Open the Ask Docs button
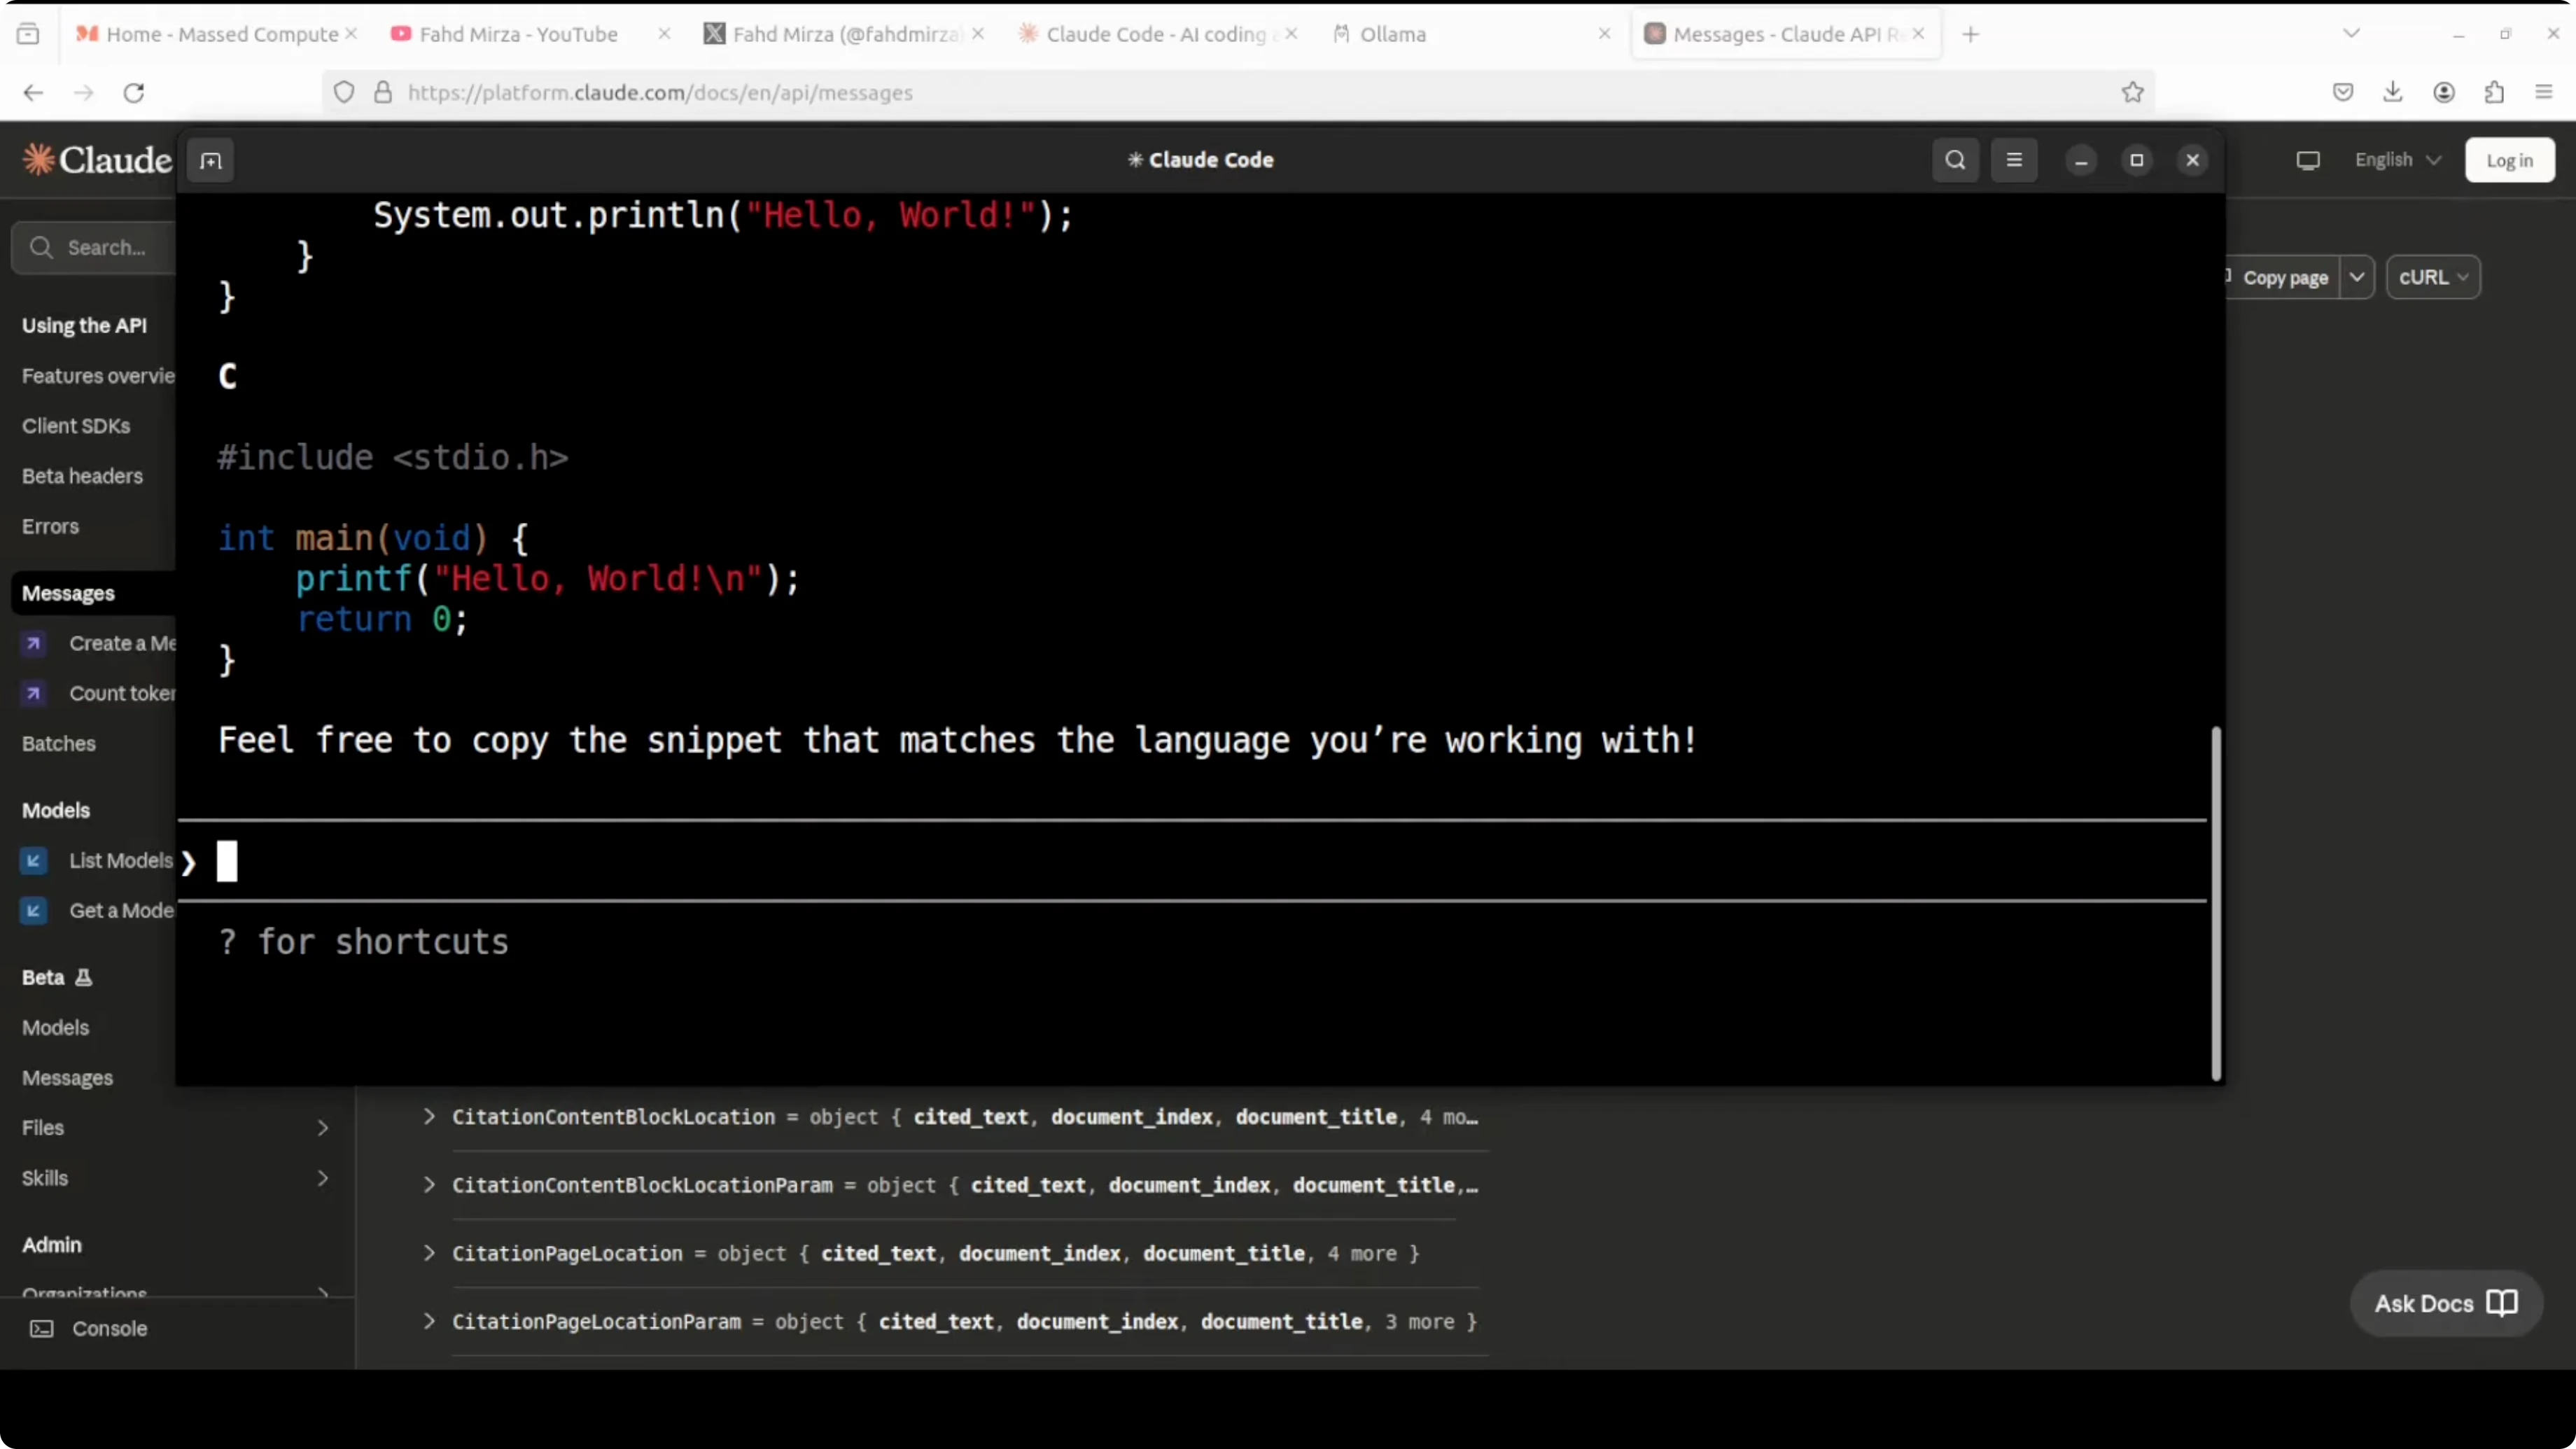This screenshot has width=2576, height=1449. pos(2445,1303)
